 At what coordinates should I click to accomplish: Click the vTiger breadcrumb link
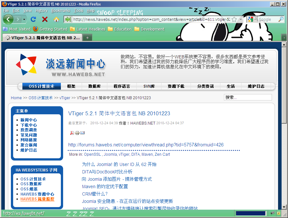65,98
